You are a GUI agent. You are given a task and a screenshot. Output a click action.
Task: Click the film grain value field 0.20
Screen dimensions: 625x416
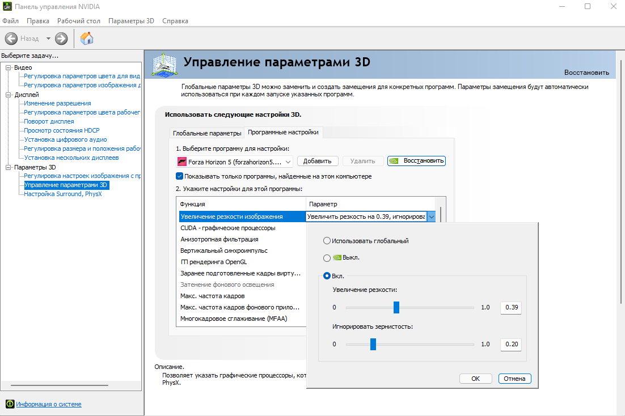coord(511,344)
